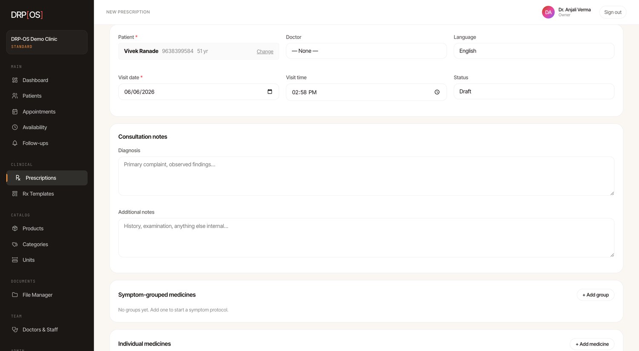Open File Manager menu item

(47, 295)
